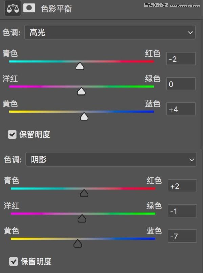This screenshot has width=203, height=273.
Task: Click the shadows magenta-green value field showing -1
Action: (x=182, y=211)
